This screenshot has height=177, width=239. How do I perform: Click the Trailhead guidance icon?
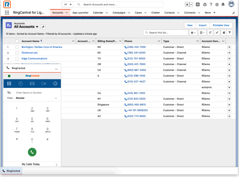coord(205,5)
